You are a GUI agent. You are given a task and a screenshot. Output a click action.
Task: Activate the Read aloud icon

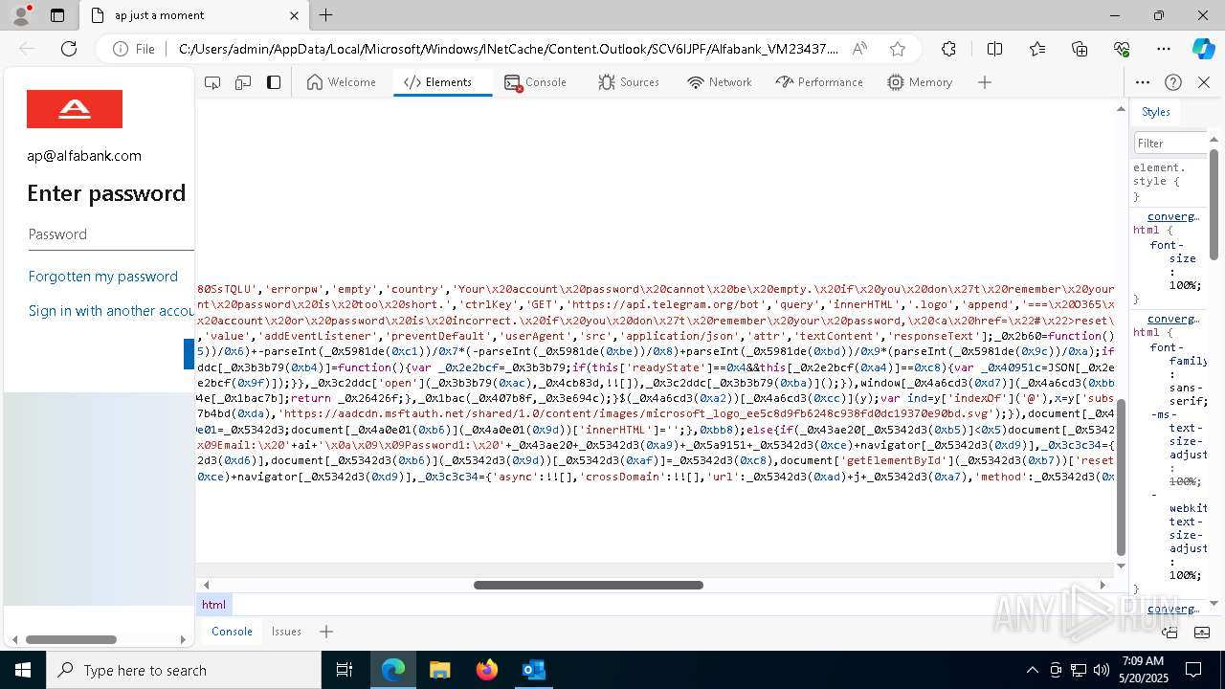[x=859, y=49]
